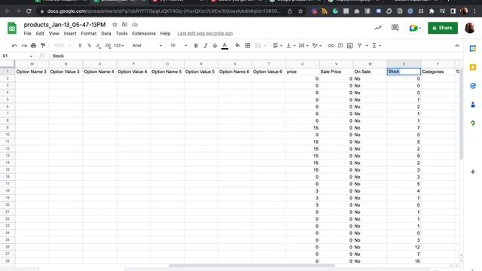
Task: Hide the menus with collapse arrow
Action: coord(457,45)
